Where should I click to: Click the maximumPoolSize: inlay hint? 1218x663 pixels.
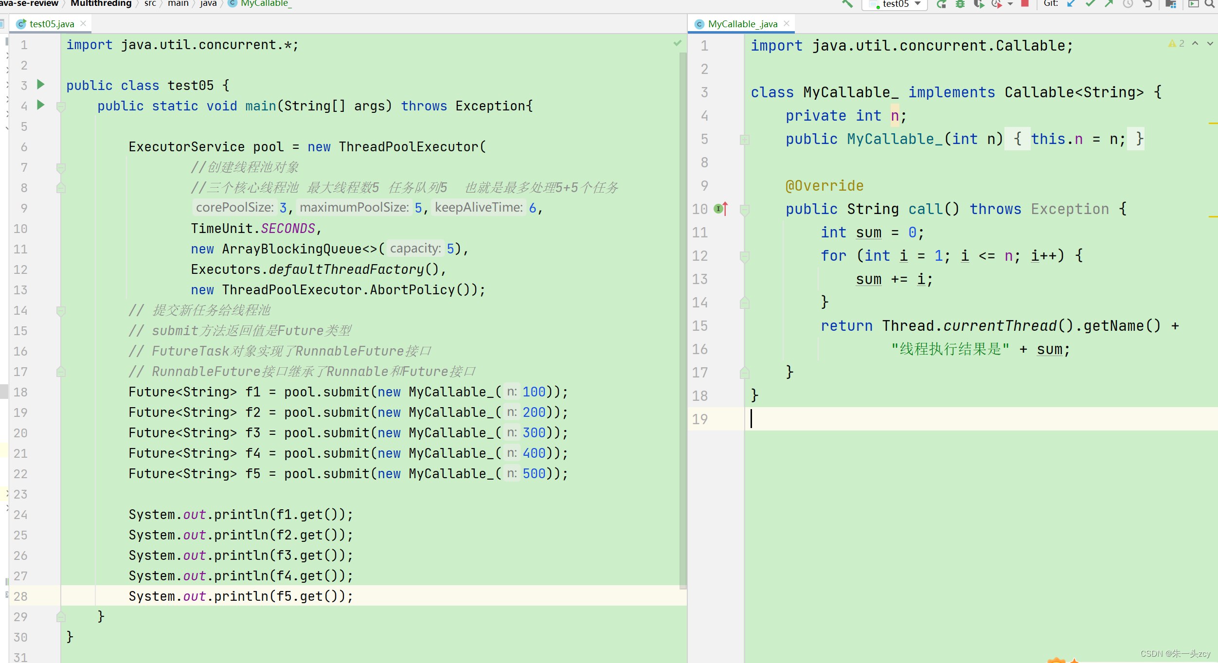point(355,208)
